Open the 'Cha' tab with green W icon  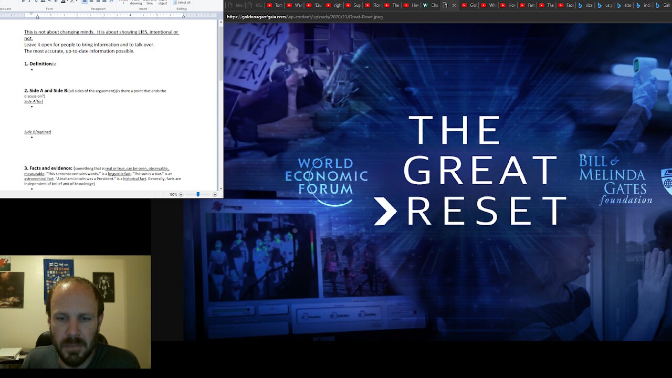tap(430, 5)
